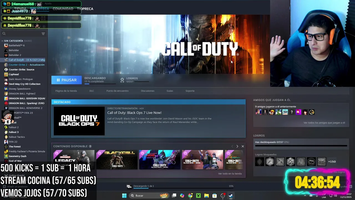
Task: Click DRAGON BALL XENOVERSE 2 icon
Action: point(6,108)
